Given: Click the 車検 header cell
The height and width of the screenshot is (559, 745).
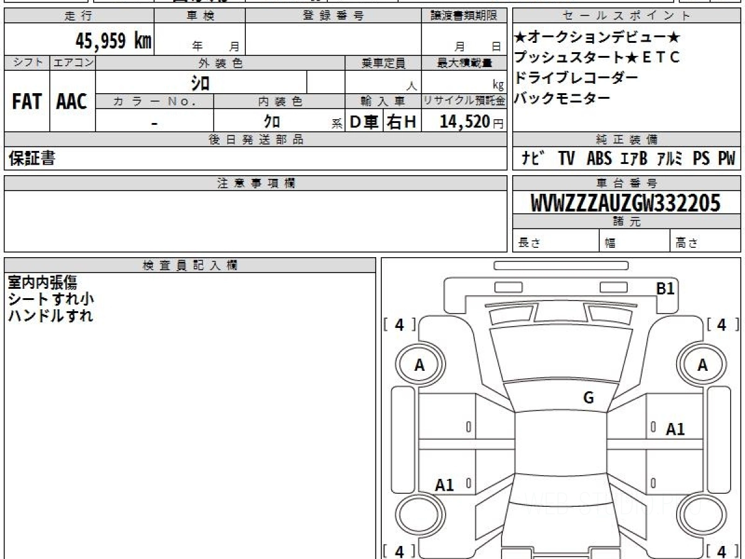Looking at the screenshot, I should pos(200,16).
